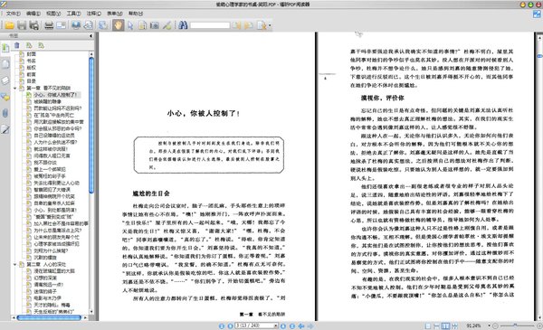Click the delete bookmark trash icon
The image size is (543, 330).
[x=16, y=45]
